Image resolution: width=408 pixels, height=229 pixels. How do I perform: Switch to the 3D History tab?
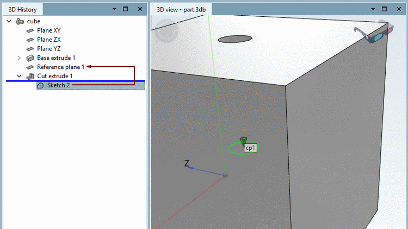(x=23, y=10)
